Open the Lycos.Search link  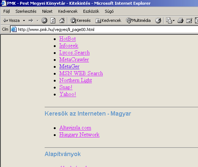pyautogui.click(x=75, y=53)
